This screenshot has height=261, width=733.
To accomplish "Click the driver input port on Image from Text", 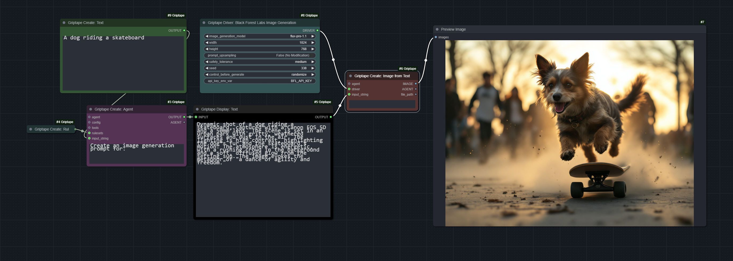I will (x=349, y=89).
